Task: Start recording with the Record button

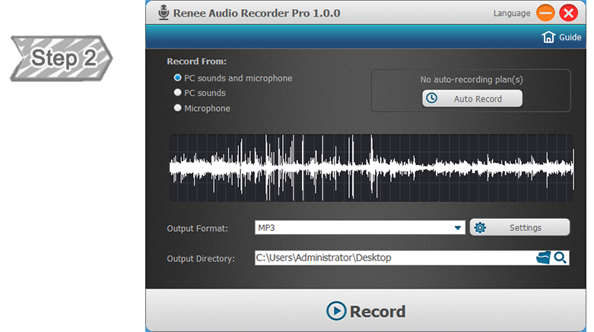Action: [x=366, y=311]
